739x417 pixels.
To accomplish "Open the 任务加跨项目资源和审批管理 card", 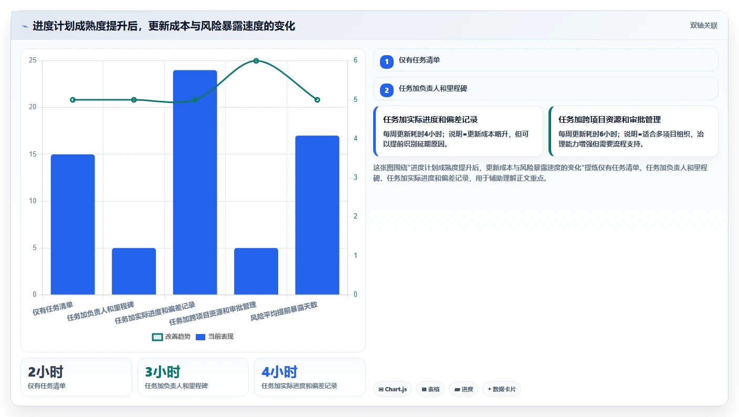I will coord(633,131).
